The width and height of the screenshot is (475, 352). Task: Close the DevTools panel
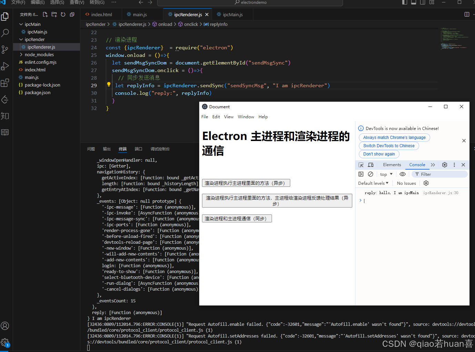tap(463, 165)
